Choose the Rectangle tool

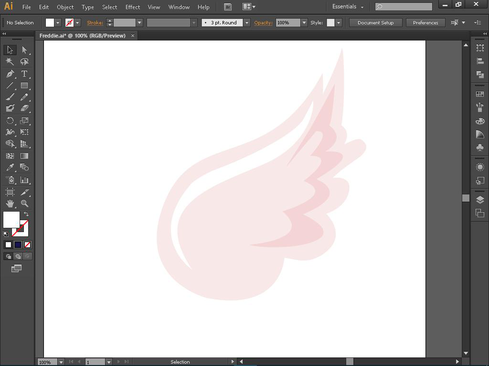click(x=24, y=85)
